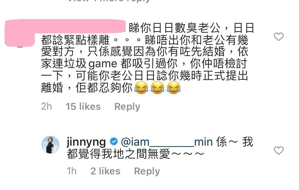Click the word game in the comment

click(103, 64)
